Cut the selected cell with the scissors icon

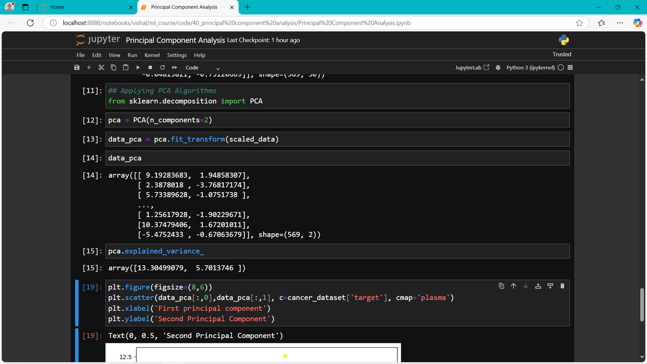(x=101, y=67)
